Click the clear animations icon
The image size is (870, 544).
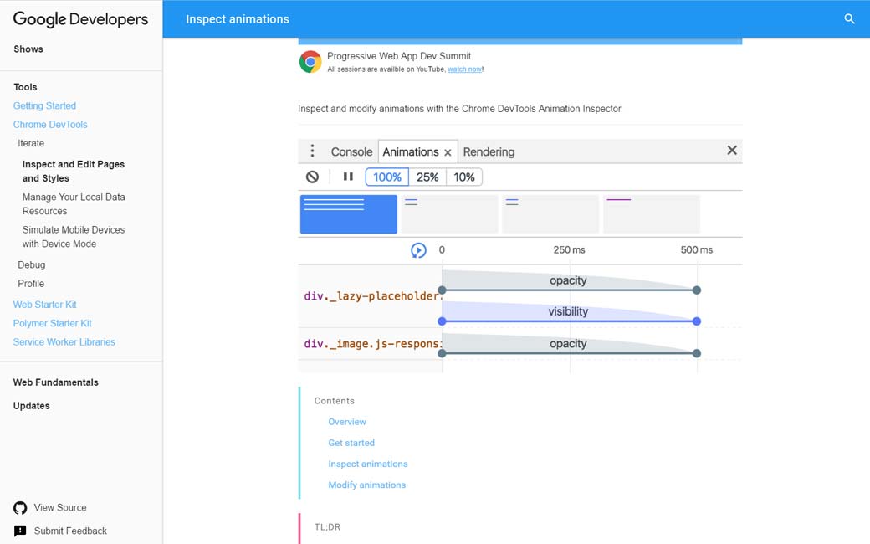(x=312, y=177)
